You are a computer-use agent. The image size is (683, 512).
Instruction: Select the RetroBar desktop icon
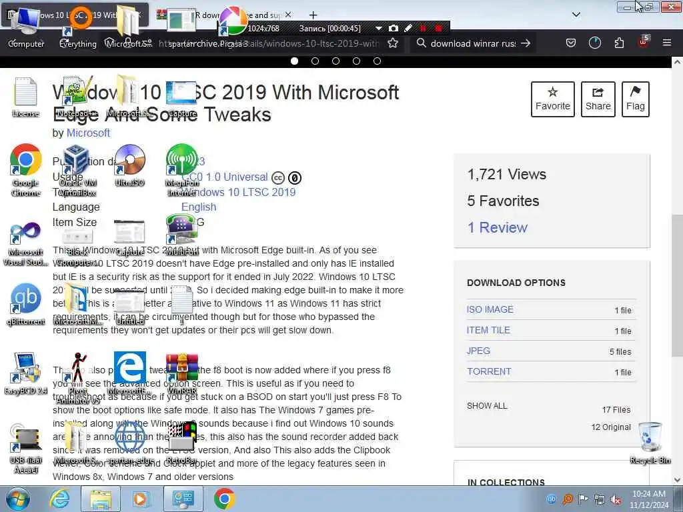(182, 443)
